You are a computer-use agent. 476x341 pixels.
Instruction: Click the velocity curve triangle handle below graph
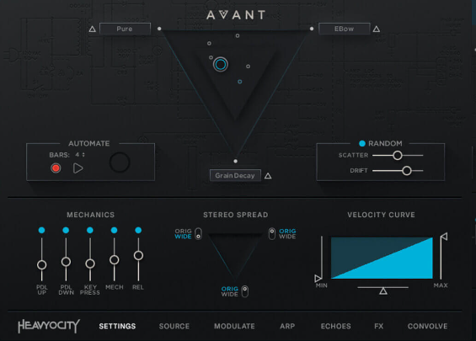[x=383, y=291]
